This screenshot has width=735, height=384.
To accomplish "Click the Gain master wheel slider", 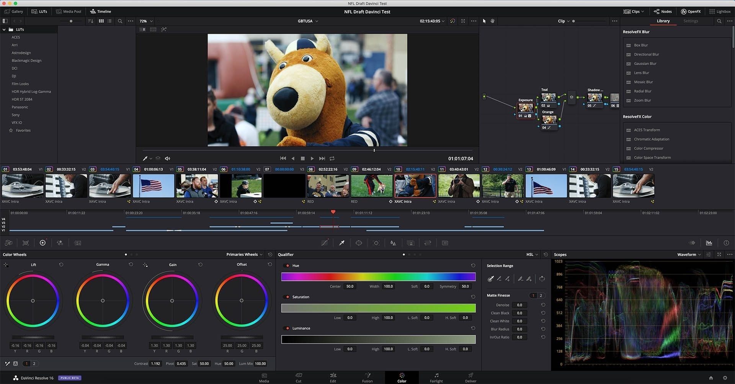I will [x=172, y=337].
